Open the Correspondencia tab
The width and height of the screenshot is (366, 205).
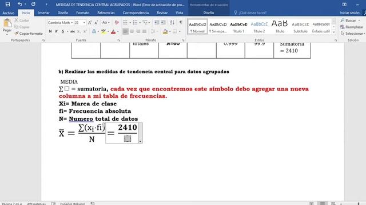pyautogui.click(x=136, y=13)
